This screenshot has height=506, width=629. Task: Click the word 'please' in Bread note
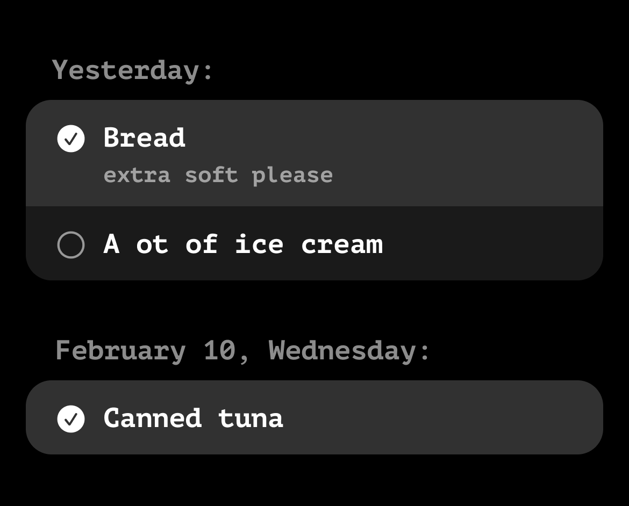(292, 176)
